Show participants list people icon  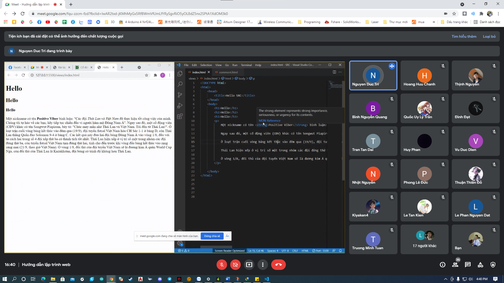point(455,265)
